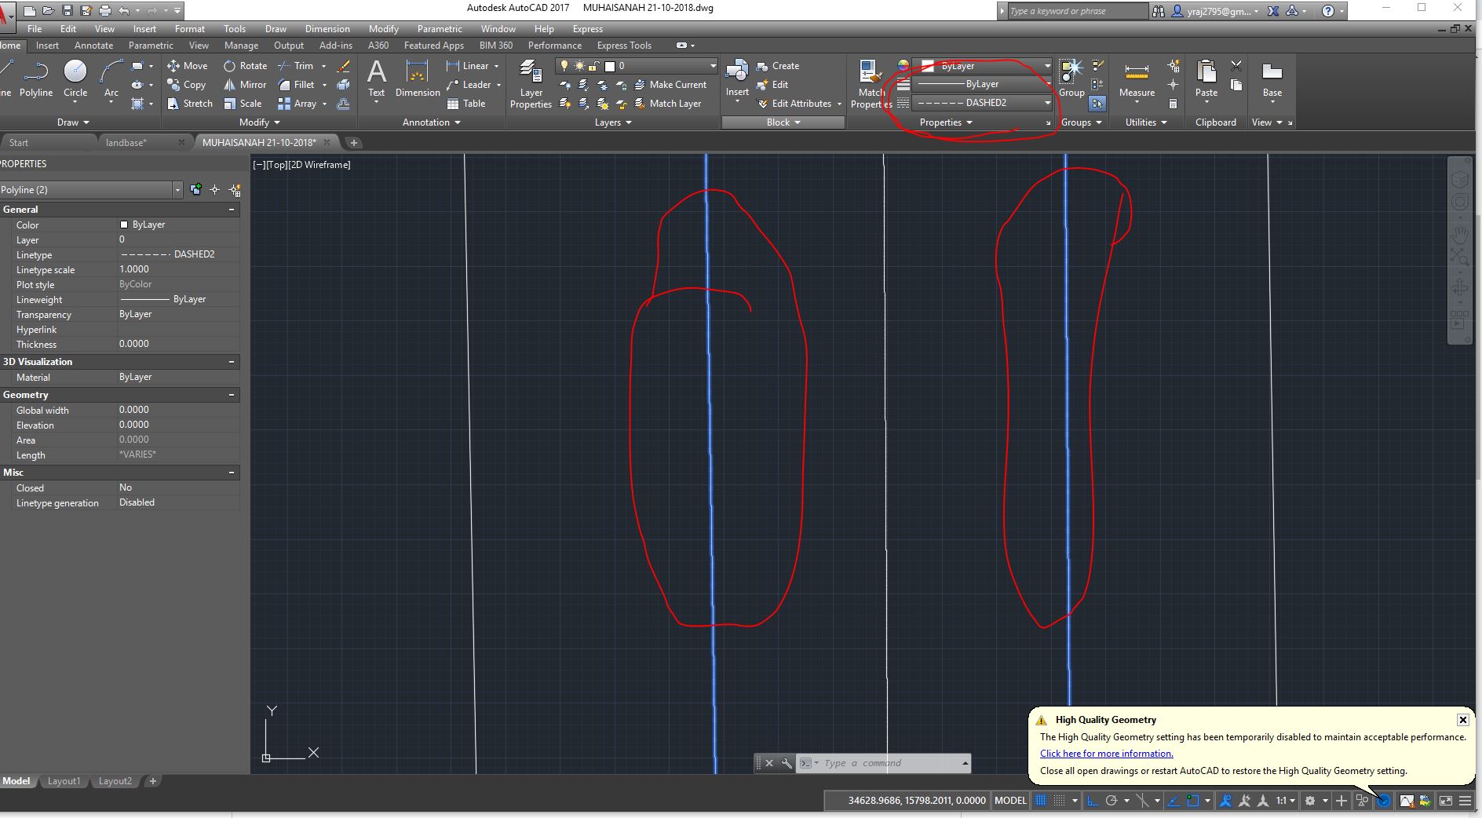1482x818 pixels.
Task: Activate the Trim tool
Action: point(295,66)
